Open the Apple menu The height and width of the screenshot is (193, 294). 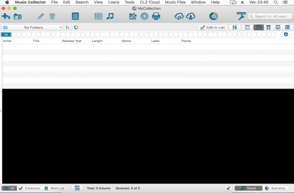click(x=7, y=2)
